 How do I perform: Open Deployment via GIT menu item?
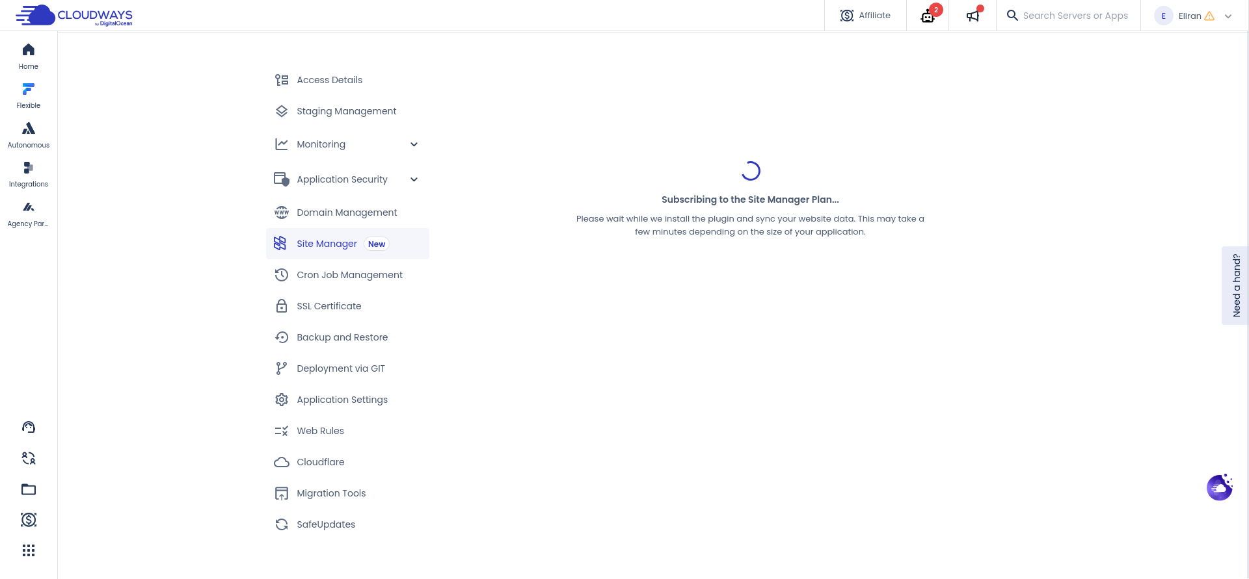[348, 368]
